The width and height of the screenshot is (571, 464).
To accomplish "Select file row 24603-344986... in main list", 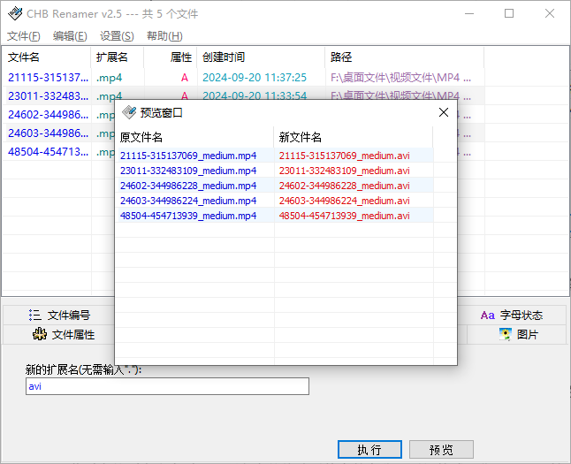I will [48, 133].
